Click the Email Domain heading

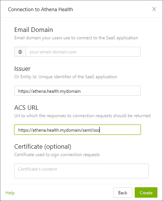pyautogui.click(x=33, y=30)
